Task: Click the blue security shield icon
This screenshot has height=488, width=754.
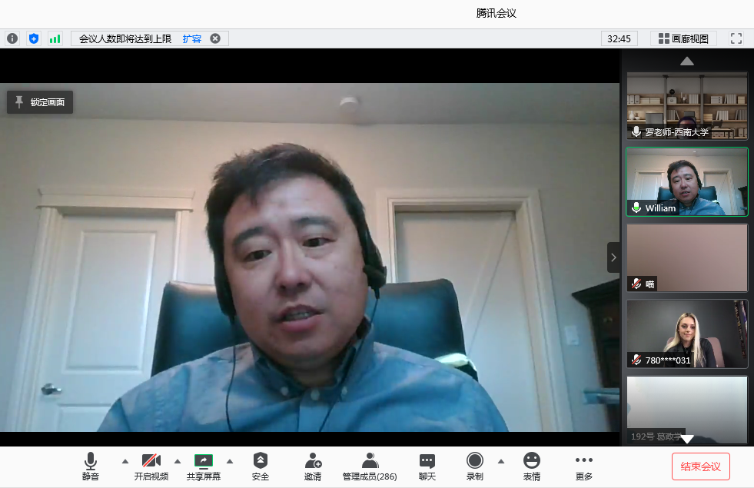Action: point(33,38)
